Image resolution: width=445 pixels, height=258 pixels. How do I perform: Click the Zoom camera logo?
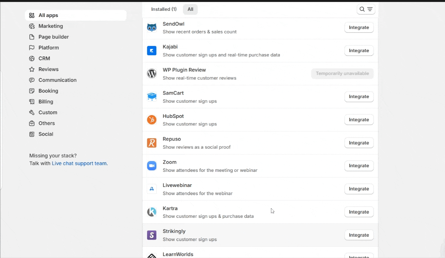(x=152, y=166)
